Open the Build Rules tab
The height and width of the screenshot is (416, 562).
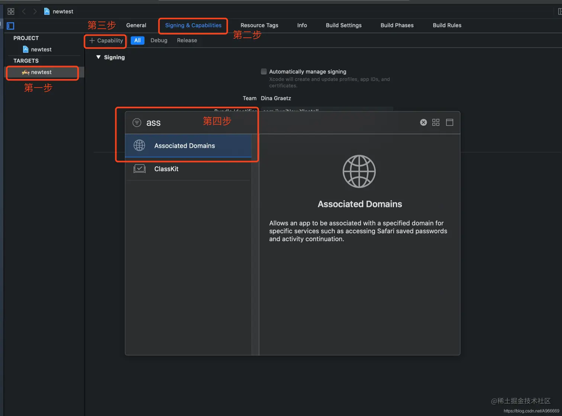tap(447, 25)
